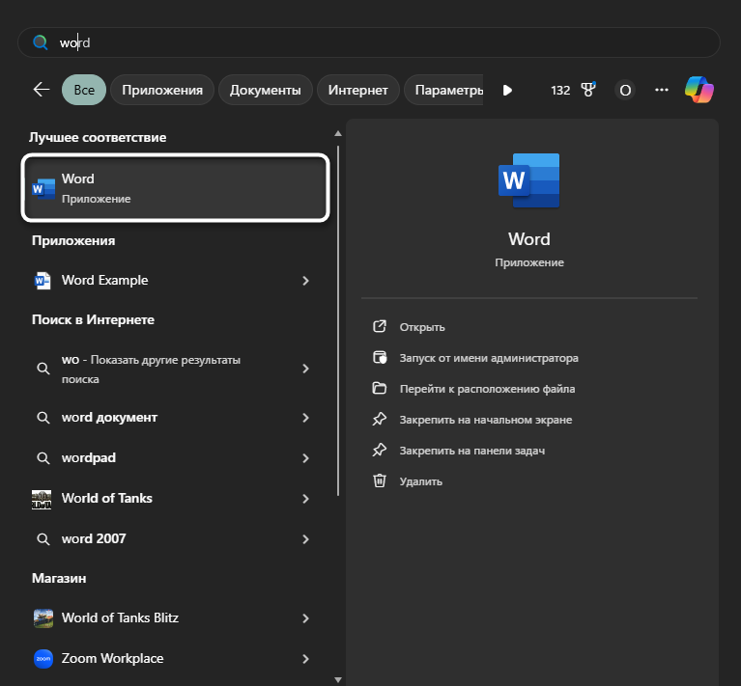The height and width of the screenshot is (686, 741).
Task: Open the Copilot icon
Action: [699, 90]
